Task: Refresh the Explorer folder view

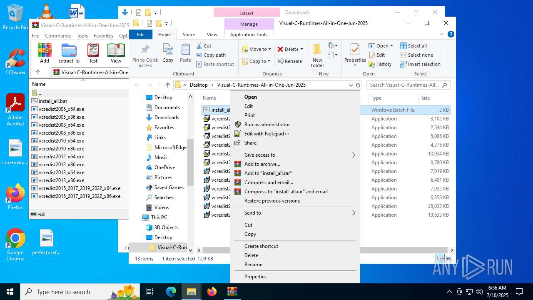Action: (x=358, y=85)
